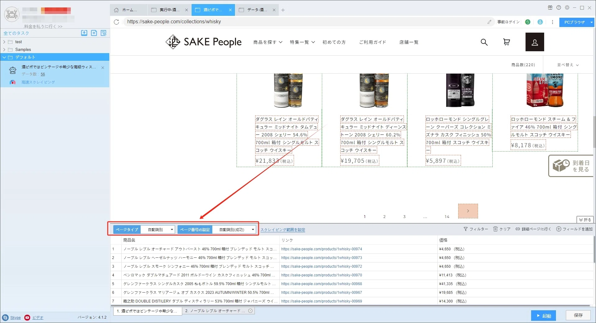Click the 保存 save button
Viewport: 596px width, 323px height.
point(578,315)
